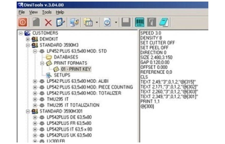
Task: Click the SPEED 3.0 line in editor
Action: [x=151, y=33]
